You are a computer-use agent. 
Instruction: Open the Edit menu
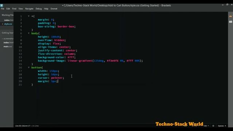tap(8, 9)
